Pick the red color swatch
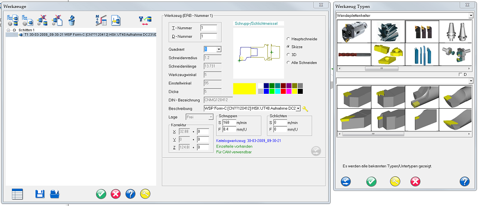 [283, 91]
